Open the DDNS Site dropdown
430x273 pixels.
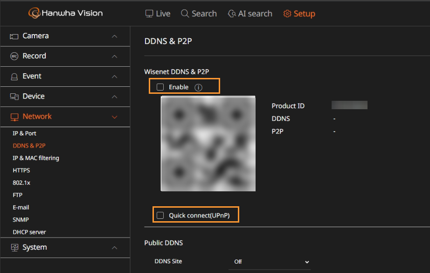coord(270,262)
